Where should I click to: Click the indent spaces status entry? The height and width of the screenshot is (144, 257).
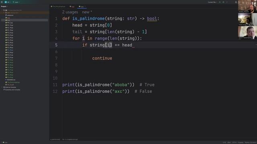tap(241, 142)
